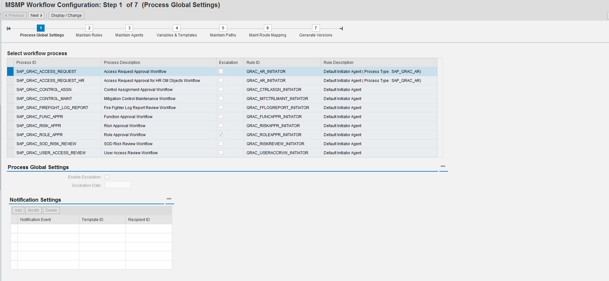Toggle escalation checkbox for SAP_GRAC_FIREFIGHT_LOG_REPORT
The image size is (609, 281).
click(x=221, y=107)
